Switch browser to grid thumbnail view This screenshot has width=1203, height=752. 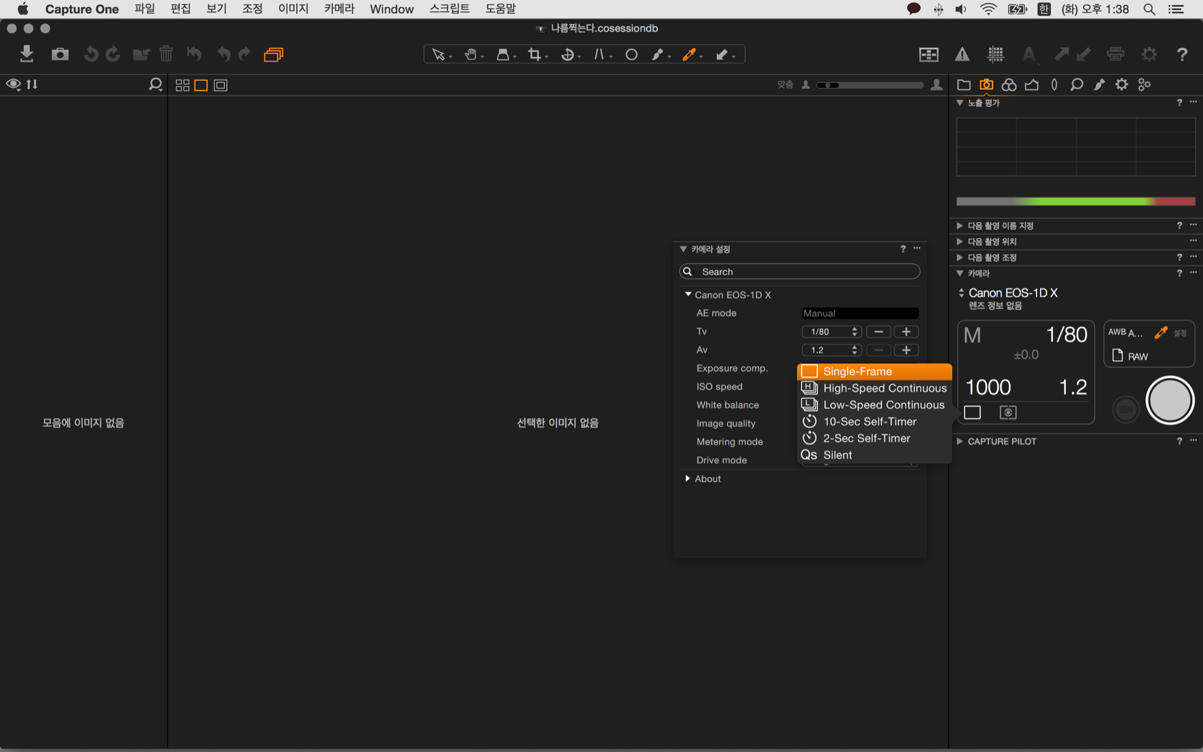click(182, 85)
